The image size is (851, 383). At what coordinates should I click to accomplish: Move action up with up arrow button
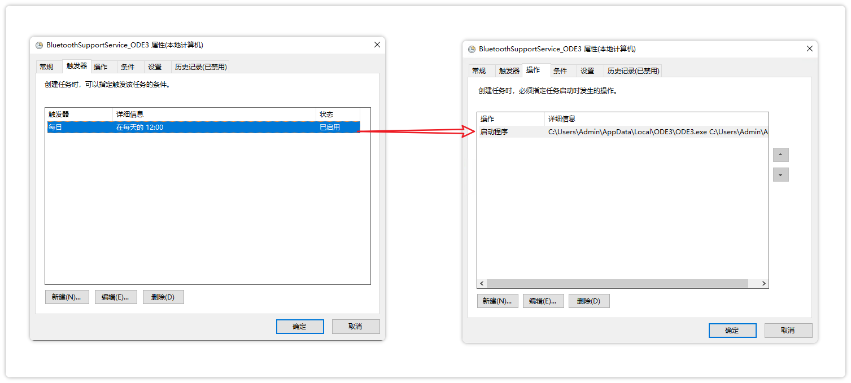780,155
